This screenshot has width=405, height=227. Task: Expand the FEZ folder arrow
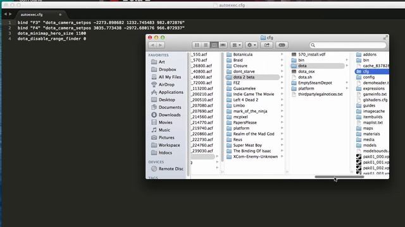pyautogui.click(x=282, y=83)
